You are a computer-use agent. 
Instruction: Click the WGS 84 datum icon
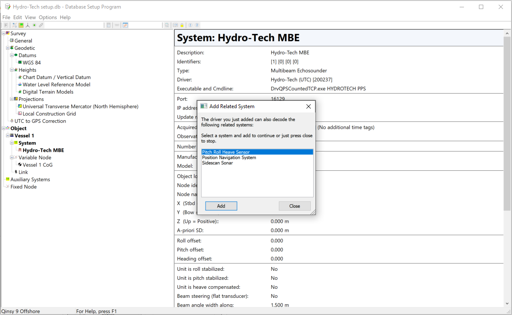(x=20, y=63)
